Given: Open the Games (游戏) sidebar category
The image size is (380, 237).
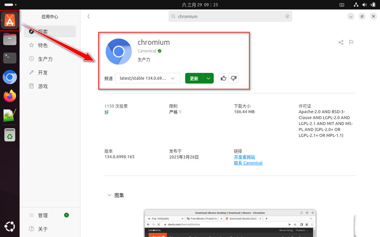Looking at the screenshot, I should click(50, 86).
